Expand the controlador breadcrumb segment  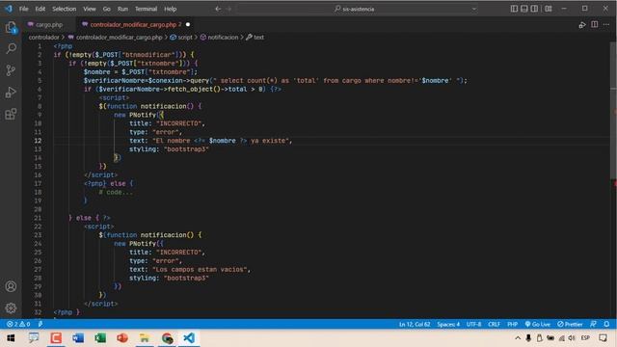tap(43, 38)
